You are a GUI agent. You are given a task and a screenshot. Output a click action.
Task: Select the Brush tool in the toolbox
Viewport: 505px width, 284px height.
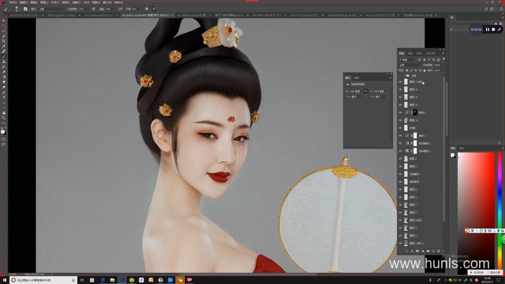(x=4, y=56)
